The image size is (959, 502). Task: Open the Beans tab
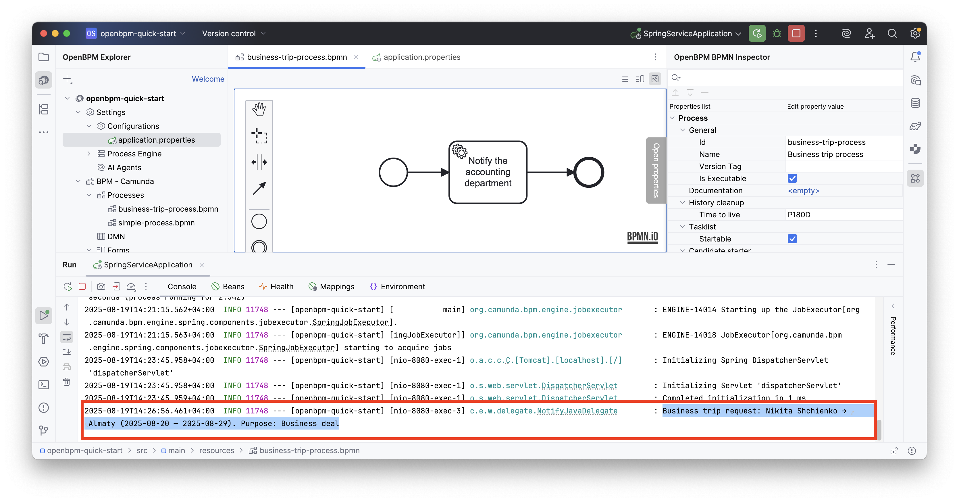coord(228,287)
